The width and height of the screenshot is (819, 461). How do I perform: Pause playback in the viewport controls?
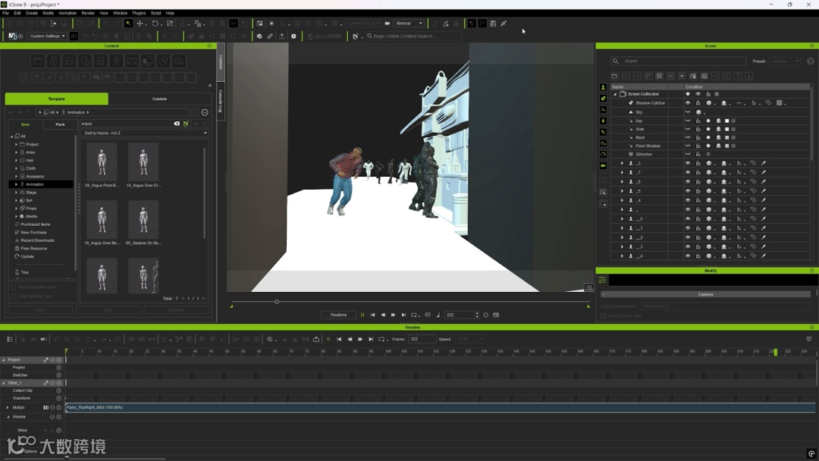(x=362, y=315)
